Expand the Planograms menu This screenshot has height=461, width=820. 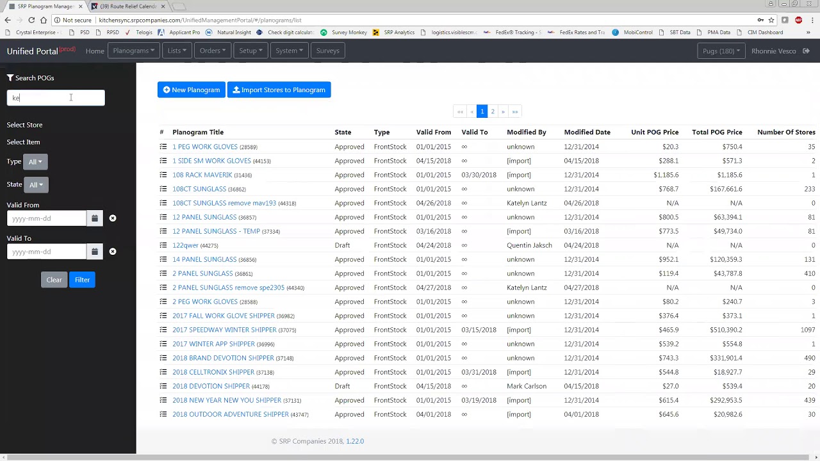coord(133,51)
